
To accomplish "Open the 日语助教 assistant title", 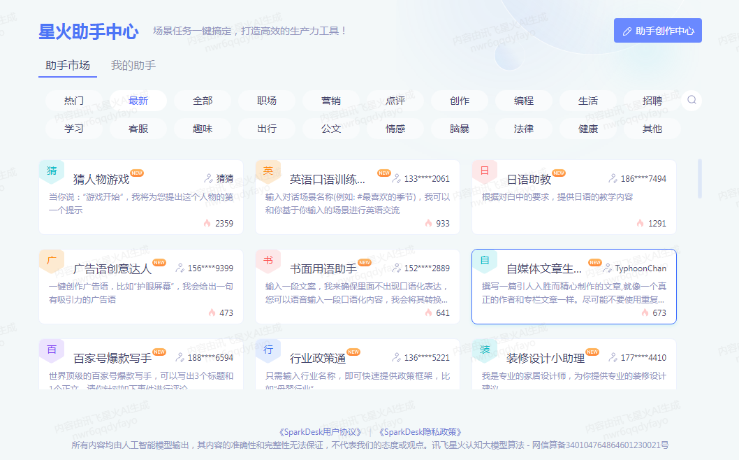I will pyautogui.click(x=529, y=179).
